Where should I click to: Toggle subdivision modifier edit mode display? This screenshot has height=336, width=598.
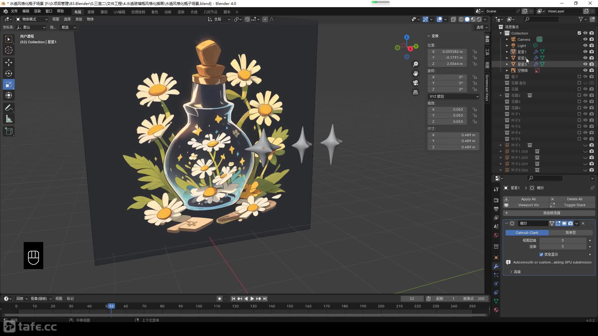(558, 223)
